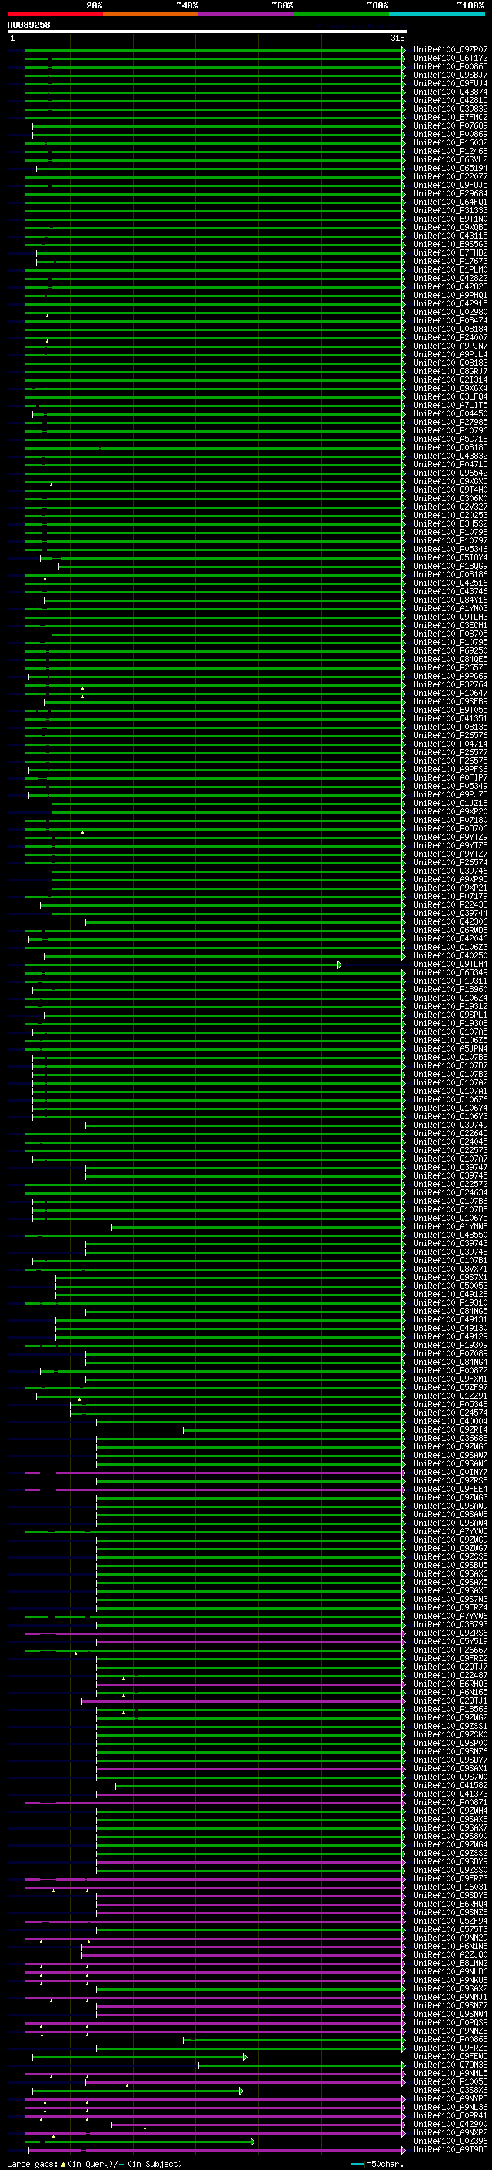Click the UniRef100_A9PHQ1 label
Screen dimensions: 492x2170
tap(450, 296)
